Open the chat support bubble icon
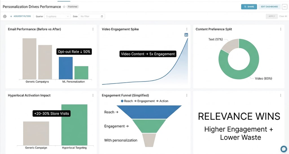This screenshot has width=289, height=154. point(284,149)
